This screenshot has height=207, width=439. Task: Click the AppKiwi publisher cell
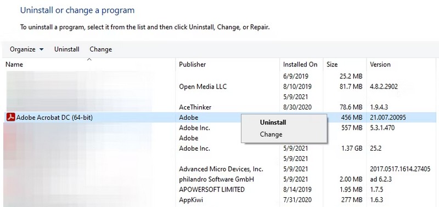[x=191, y=200]
